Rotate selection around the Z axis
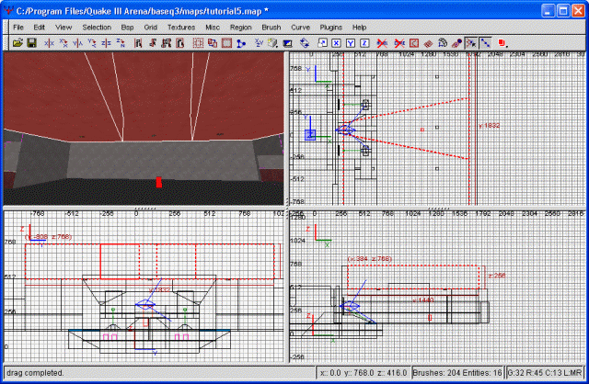Viewport: 589px width, 384px height. click(x=121, y=43)
